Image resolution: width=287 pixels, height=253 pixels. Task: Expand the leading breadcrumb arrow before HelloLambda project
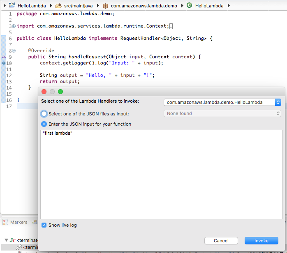pos(5,5)
